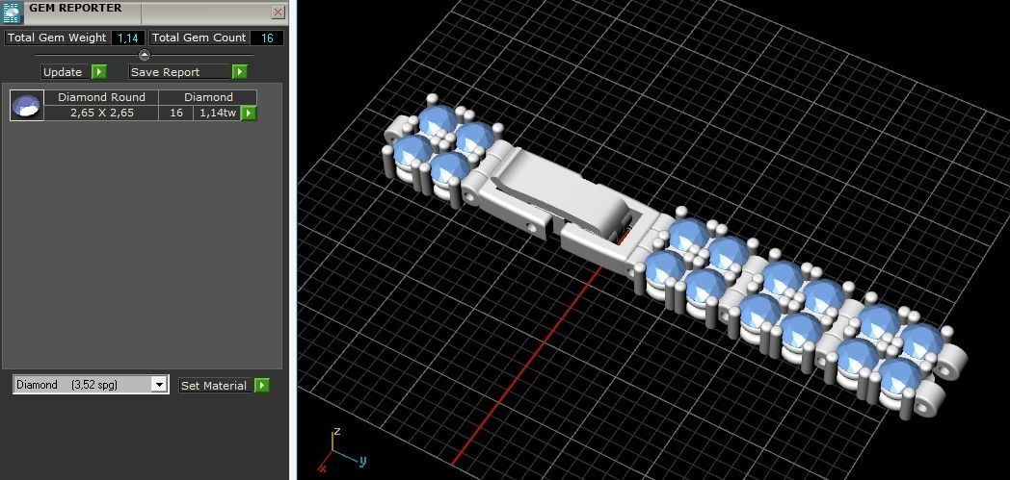Open the Diamond (3,52 spg) material dropdown
Screen dimensions: 1010x480
click(x=158, y=384)
